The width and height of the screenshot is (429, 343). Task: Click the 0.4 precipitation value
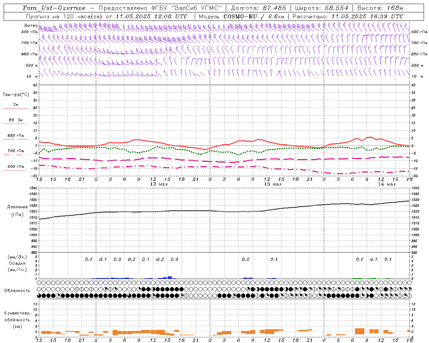[174, 259]
